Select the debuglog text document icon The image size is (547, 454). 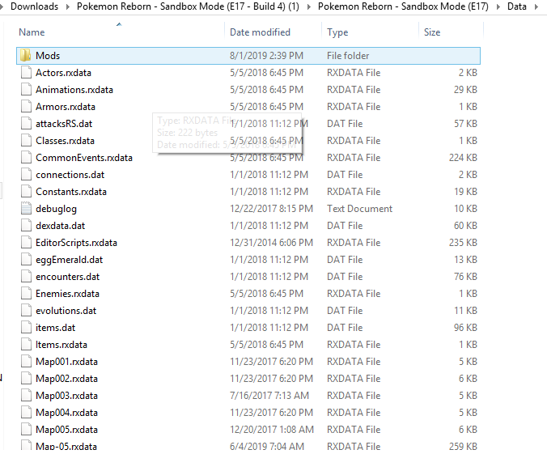25,209
